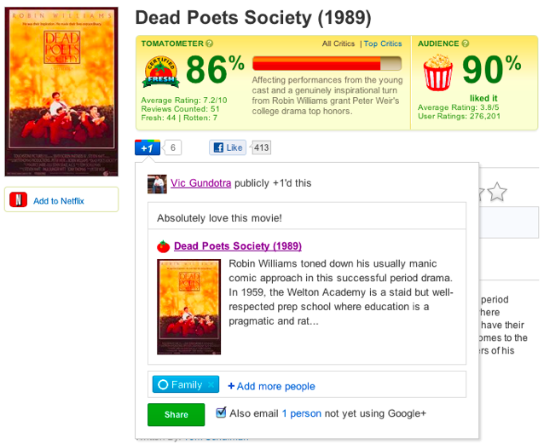Click the Tomatometer red score bar
Viewport: 544px width, 444px height.
327,63
